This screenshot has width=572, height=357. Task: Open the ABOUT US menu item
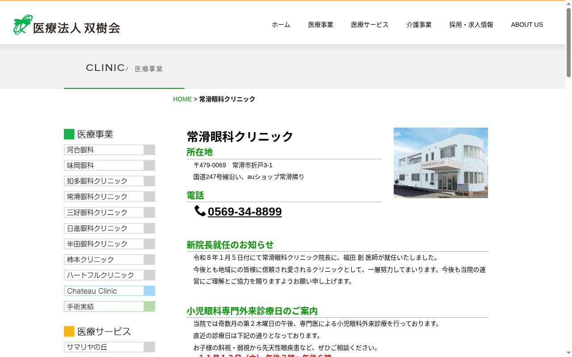tap(527, 25)
